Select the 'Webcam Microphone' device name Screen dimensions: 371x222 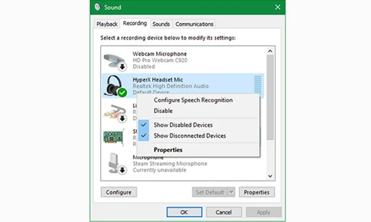coord(160,54)
